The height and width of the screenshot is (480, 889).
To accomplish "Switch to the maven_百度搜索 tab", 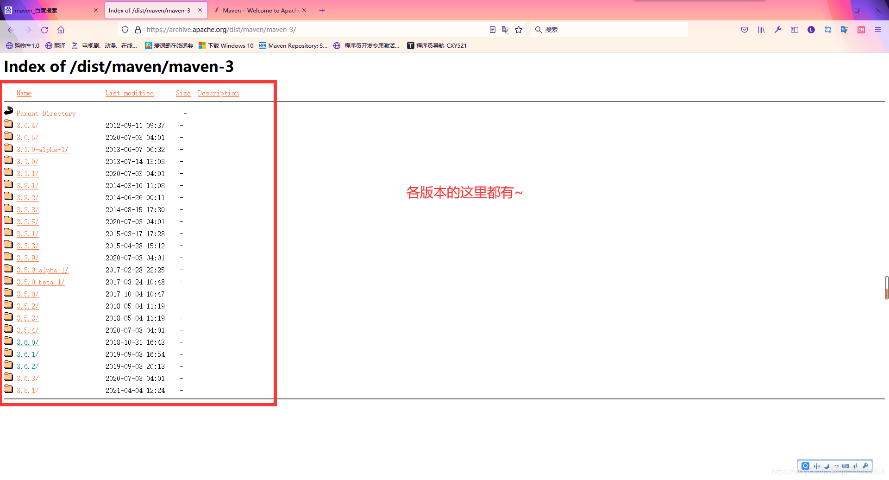I will point(51,10).
